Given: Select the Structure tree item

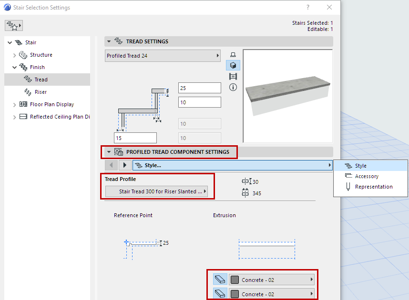Looking at the screenshot, I should tap(41, 55).
